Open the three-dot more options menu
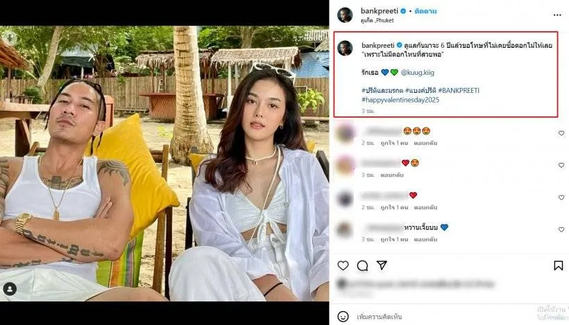 tap(557, 15)
